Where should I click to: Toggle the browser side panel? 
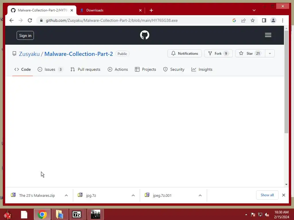[264, 20]
